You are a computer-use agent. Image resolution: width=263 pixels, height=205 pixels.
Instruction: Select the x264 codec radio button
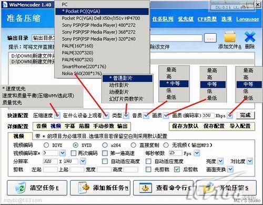point(105,145)
